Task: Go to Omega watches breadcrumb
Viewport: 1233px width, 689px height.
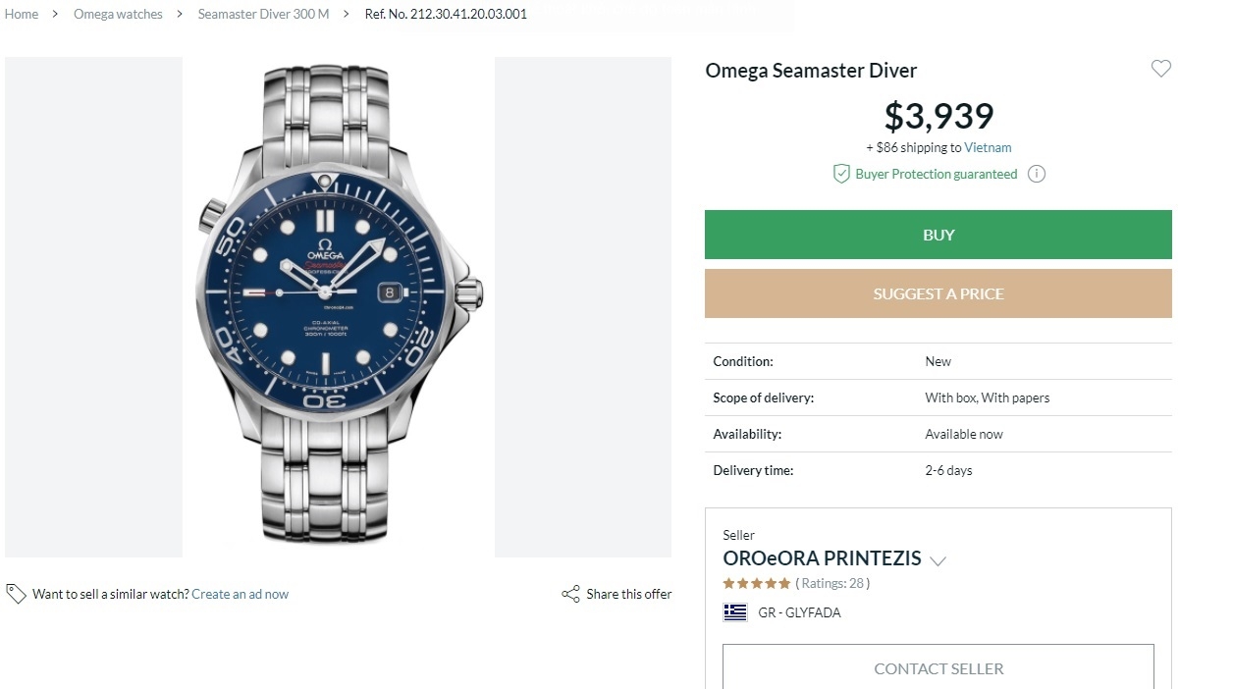Action: point(118,15)
